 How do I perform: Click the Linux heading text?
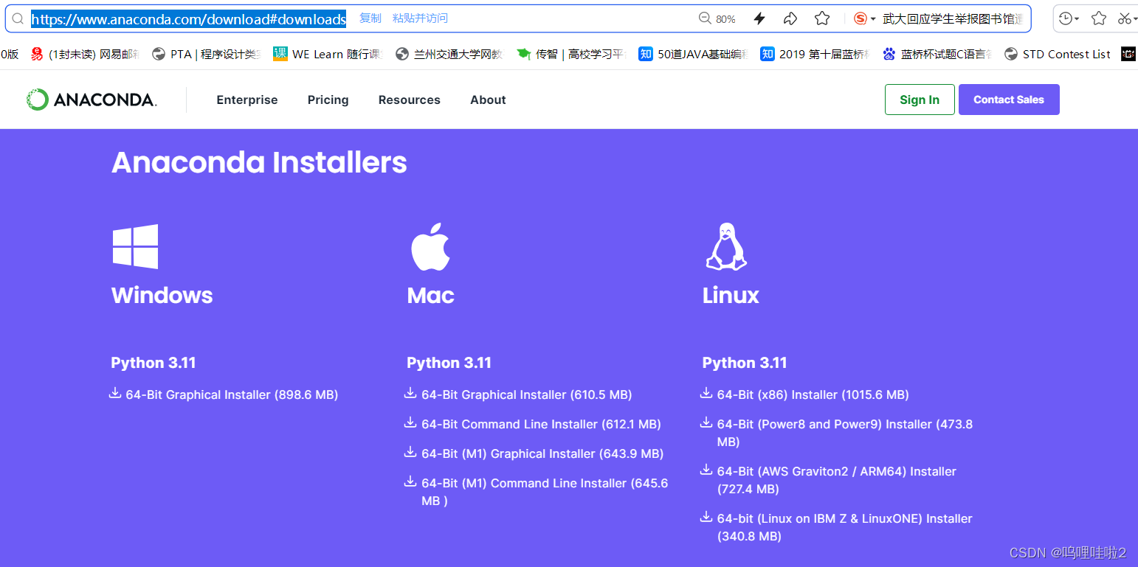coord(731,295)
